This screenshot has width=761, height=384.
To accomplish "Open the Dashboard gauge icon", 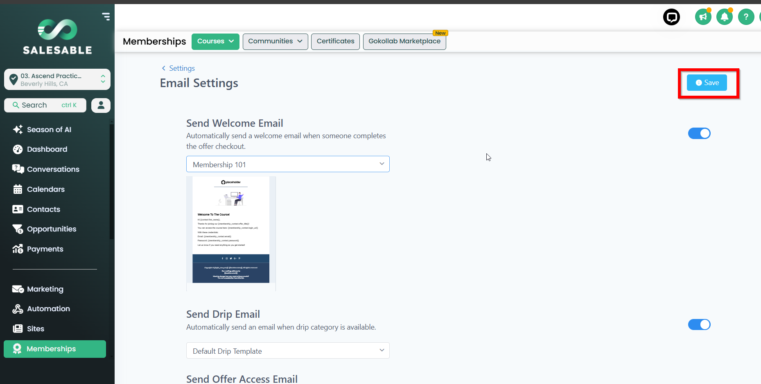I will point(18,149).
